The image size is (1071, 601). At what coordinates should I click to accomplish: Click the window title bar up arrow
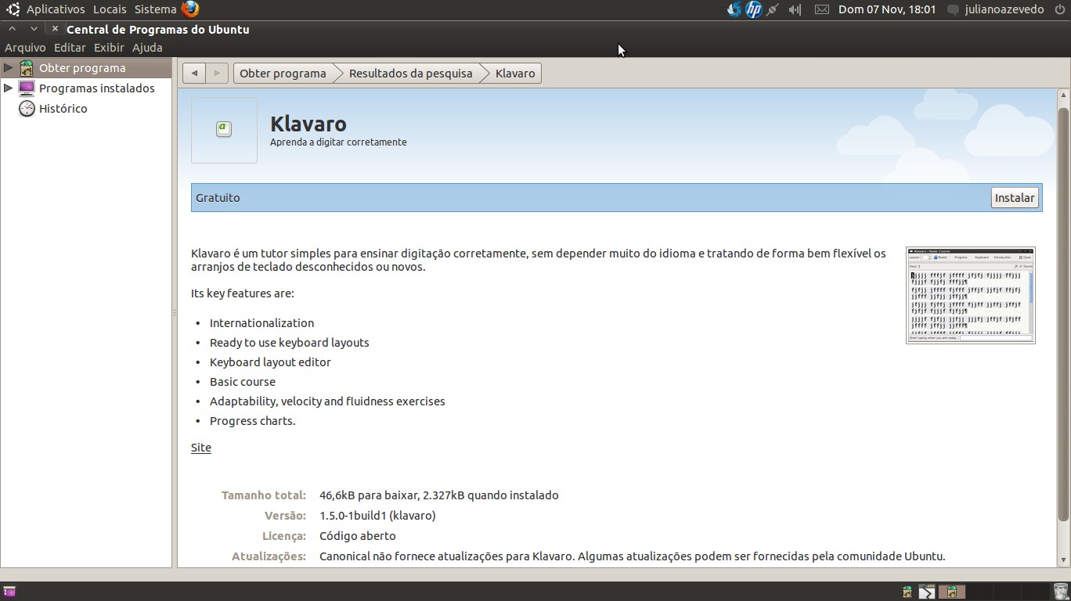[12, 29]
